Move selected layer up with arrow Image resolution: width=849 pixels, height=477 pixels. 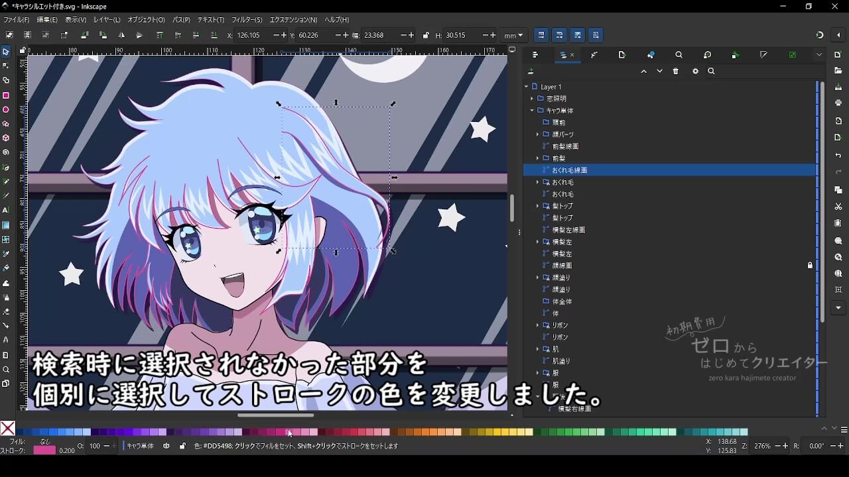(x=643, y=71)
